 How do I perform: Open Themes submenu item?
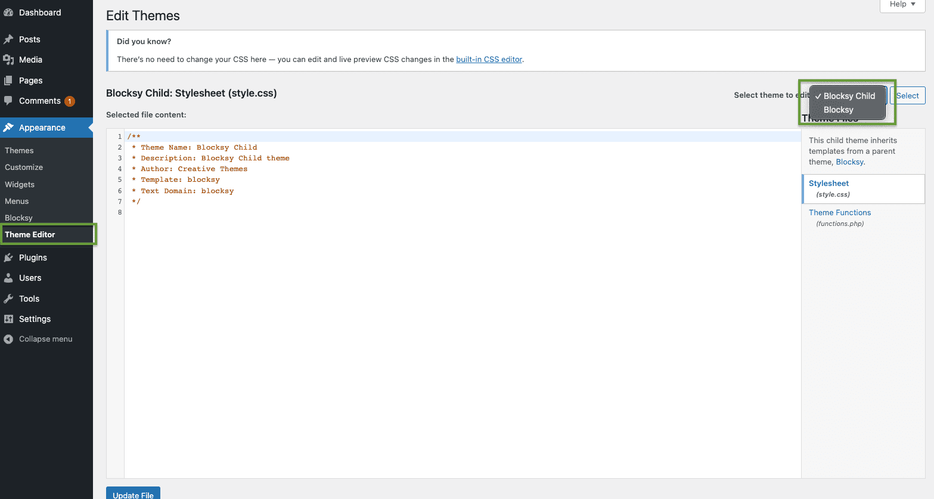[19, 151]
